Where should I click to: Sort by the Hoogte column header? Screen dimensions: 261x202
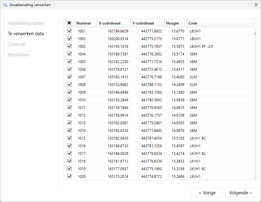coord(172,23)
